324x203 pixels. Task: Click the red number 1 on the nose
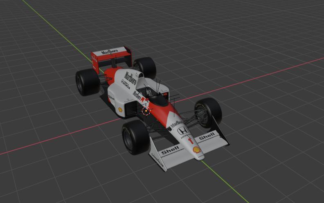(x=191, y=141)
